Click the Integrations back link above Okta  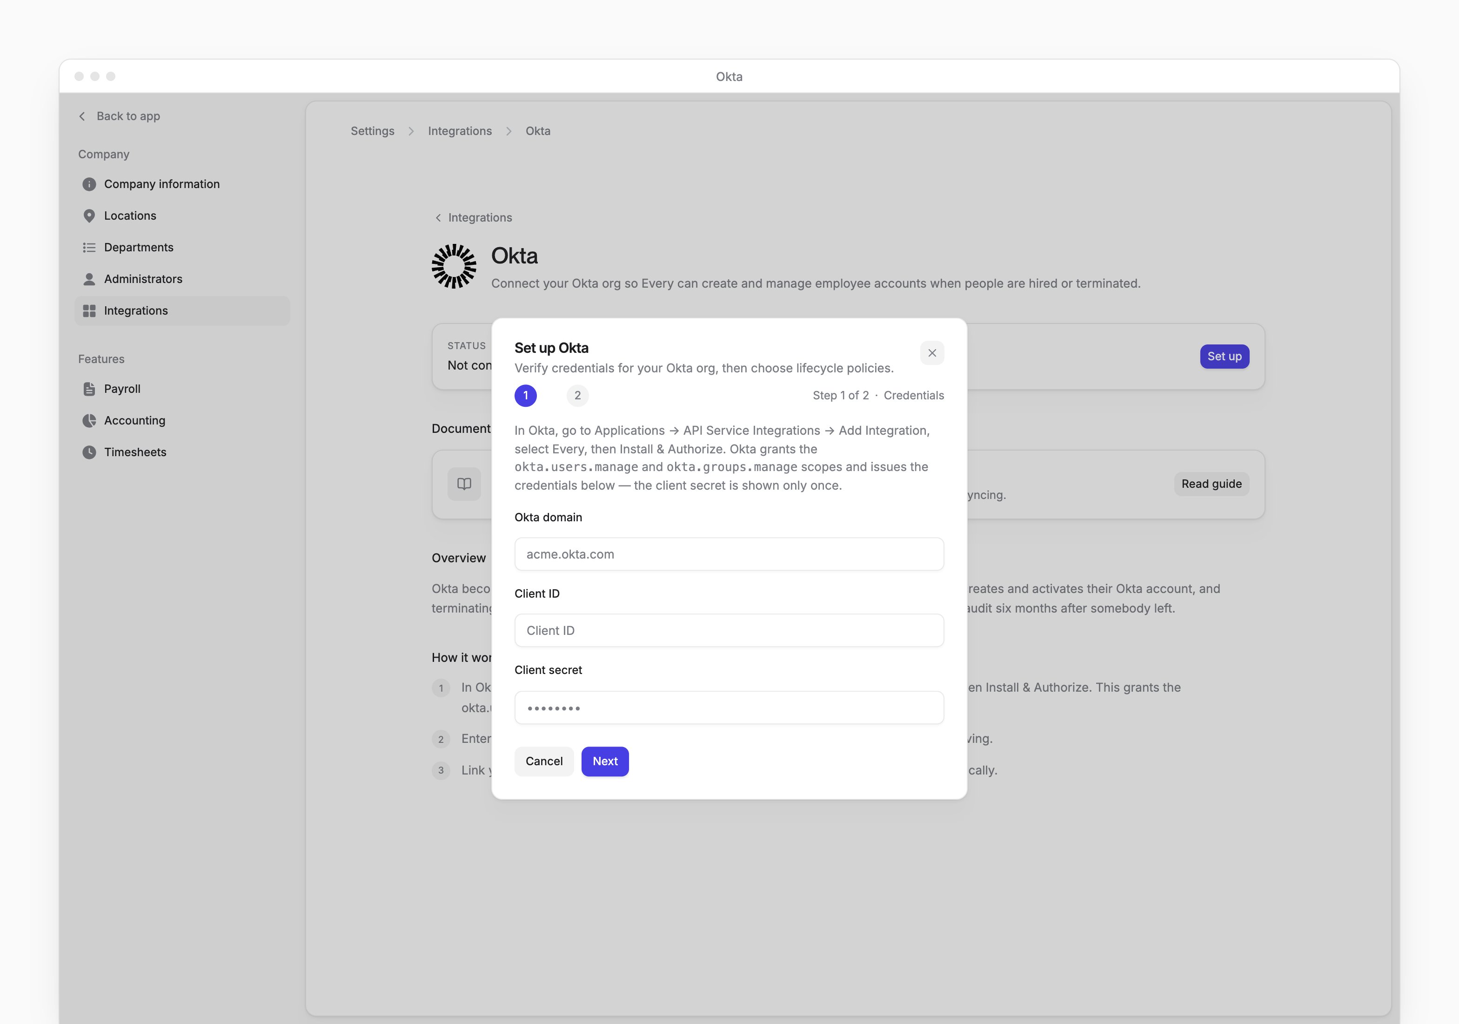click(x=474, y=217)
